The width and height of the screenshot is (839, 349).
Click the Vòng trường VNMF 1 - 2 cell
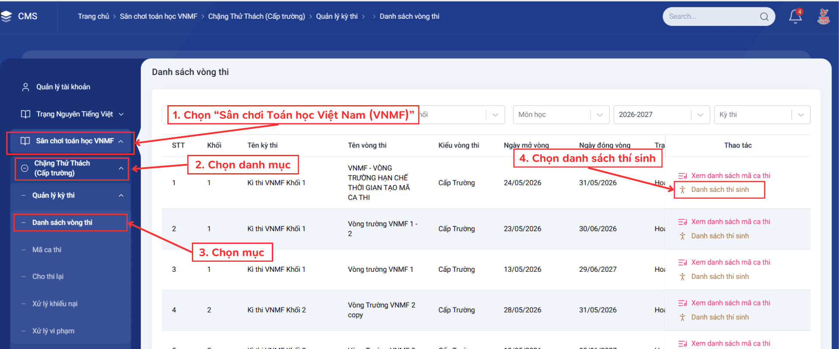[383, 229]
